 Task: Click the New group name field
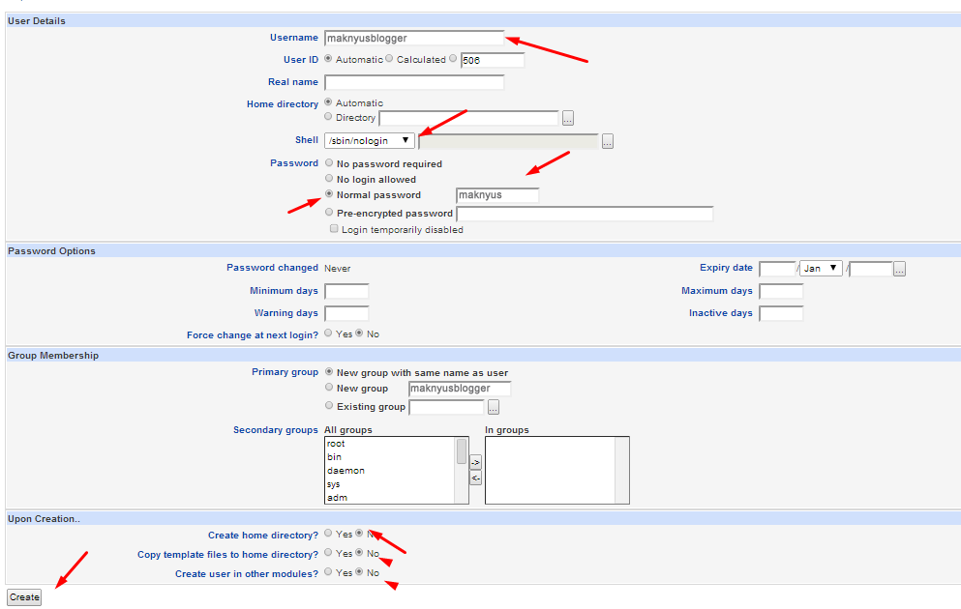(460, 389)
